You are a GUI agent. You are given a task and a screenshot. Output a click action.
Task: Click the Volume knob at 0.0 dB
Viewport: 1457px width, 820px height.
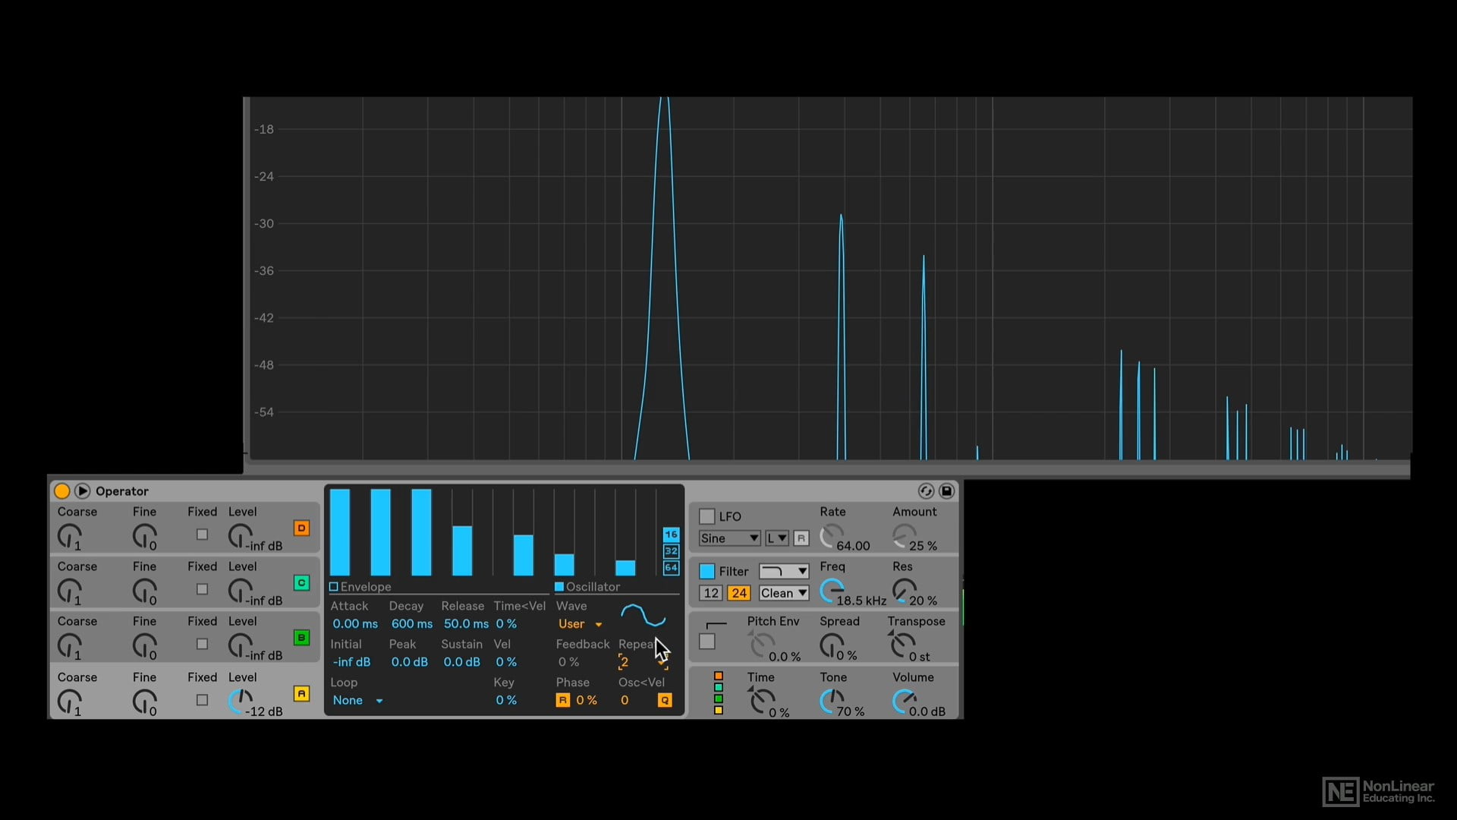pos(904,702)
